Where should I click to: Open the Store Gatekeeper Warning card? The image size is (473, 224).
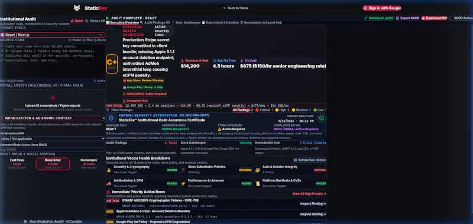click(x=216, y=147)
